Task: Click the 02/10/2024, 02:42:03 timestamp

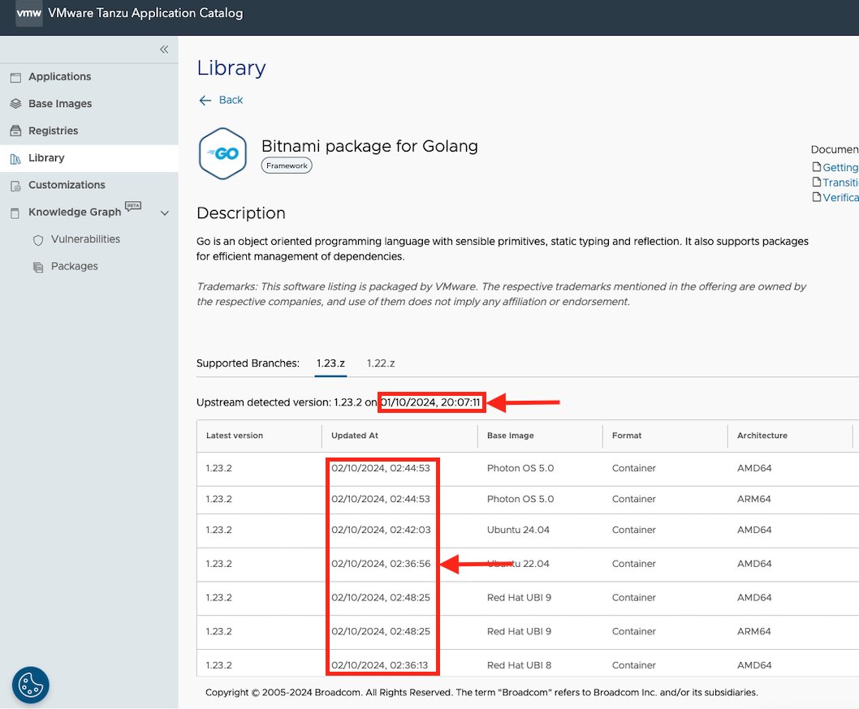Action: pos(381,530)
